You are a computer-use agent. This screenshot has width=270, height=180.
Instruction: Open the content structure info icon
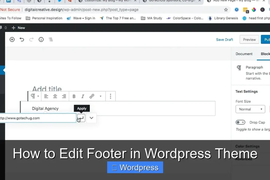[x=41, y=39]
